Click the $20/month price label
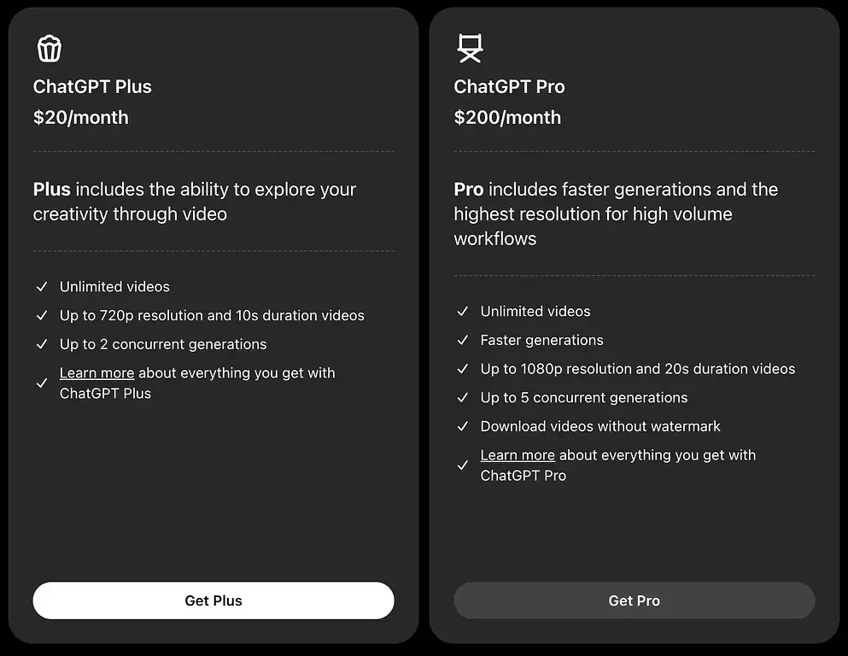The width and height of the screenshot is (848, 656). pyautogui.click(x=81, y=117)
